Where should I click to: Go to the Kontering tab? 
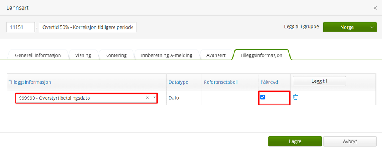(116, 55)
